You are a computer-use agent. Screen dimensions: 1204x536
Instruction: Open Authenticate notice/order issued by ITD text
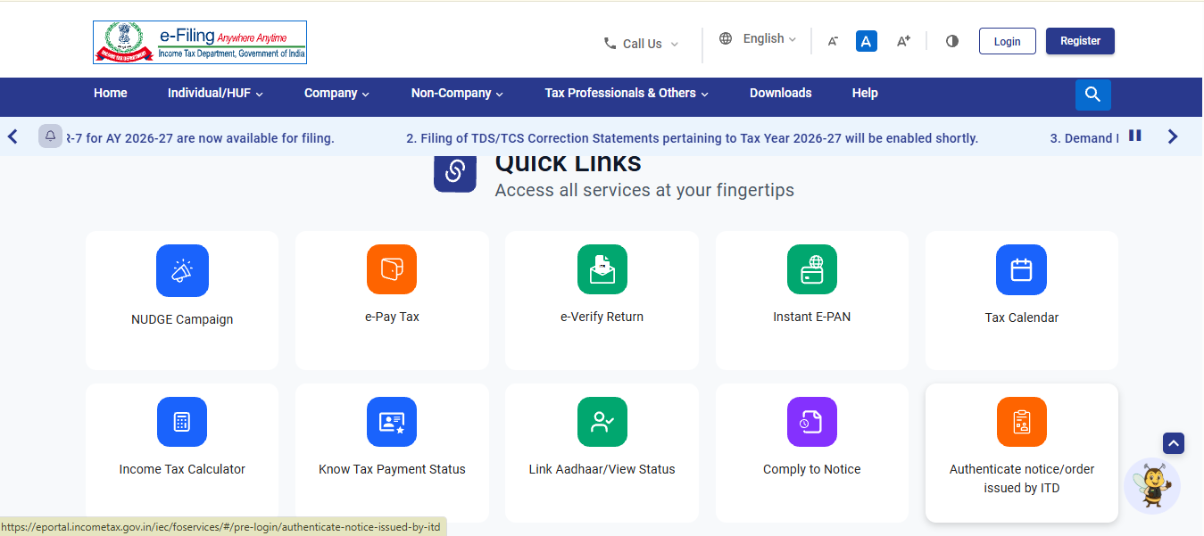[x=1022, y=478]
